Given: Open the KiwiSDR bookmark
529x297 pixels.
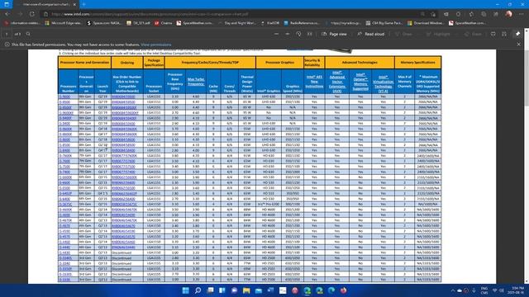Looking at the screenshot, I should [x=270, y=23].
